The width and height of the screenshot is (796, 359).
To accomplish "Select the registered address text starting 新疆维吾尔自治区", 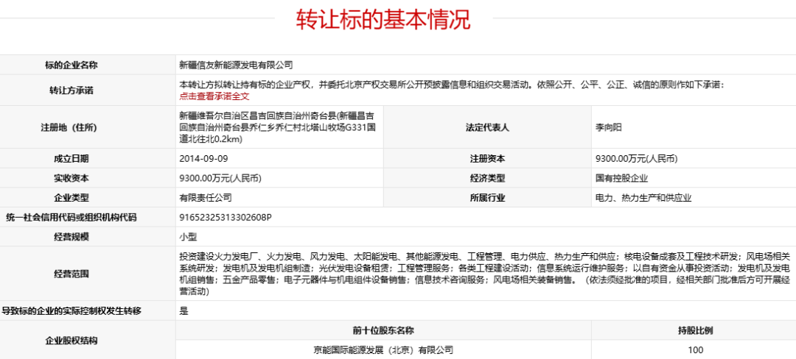I will [x=278, y=127].
